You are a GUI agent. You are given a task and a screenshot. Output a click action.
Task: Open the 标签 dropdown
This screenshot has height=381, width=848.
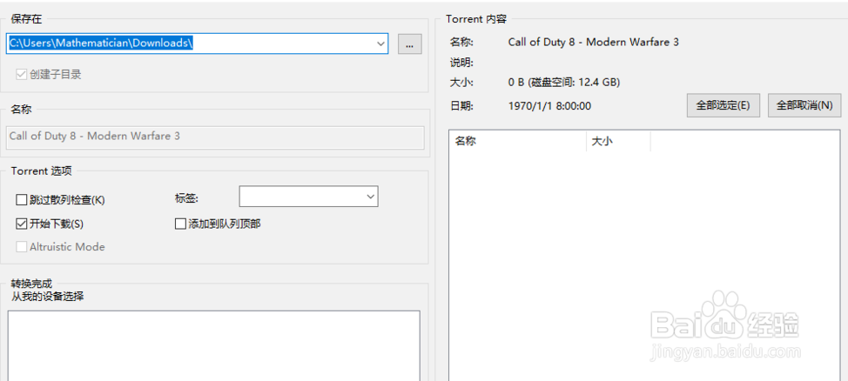pos(308,197)
